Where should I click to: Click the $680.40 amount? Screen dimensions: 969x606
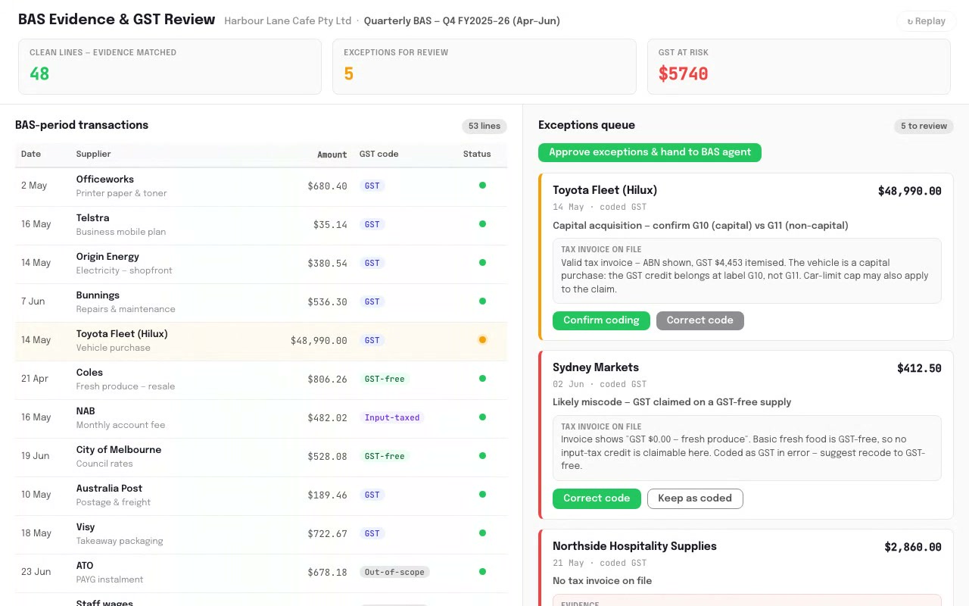(x=327, y=186)
